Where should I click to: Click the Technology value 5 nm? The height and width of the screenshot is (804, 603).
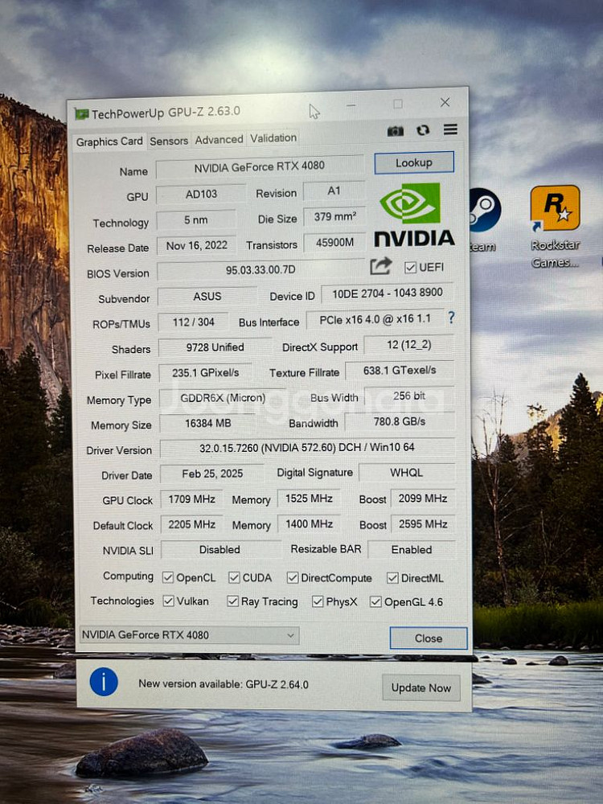196,220
